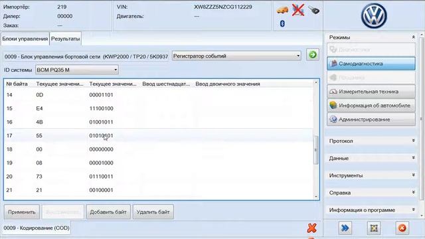The width and height of the screenshot is (425, 239).
Task: Switch to Блоки управления tab
Action: point(25,39)
